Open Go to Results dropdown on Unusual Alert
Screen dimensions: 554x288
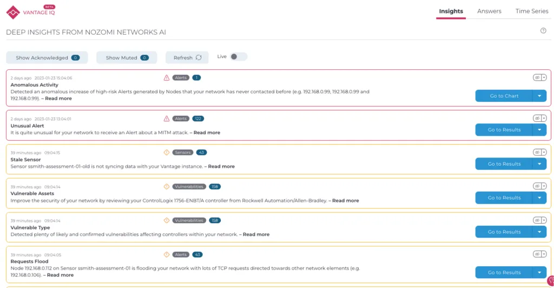539,130
